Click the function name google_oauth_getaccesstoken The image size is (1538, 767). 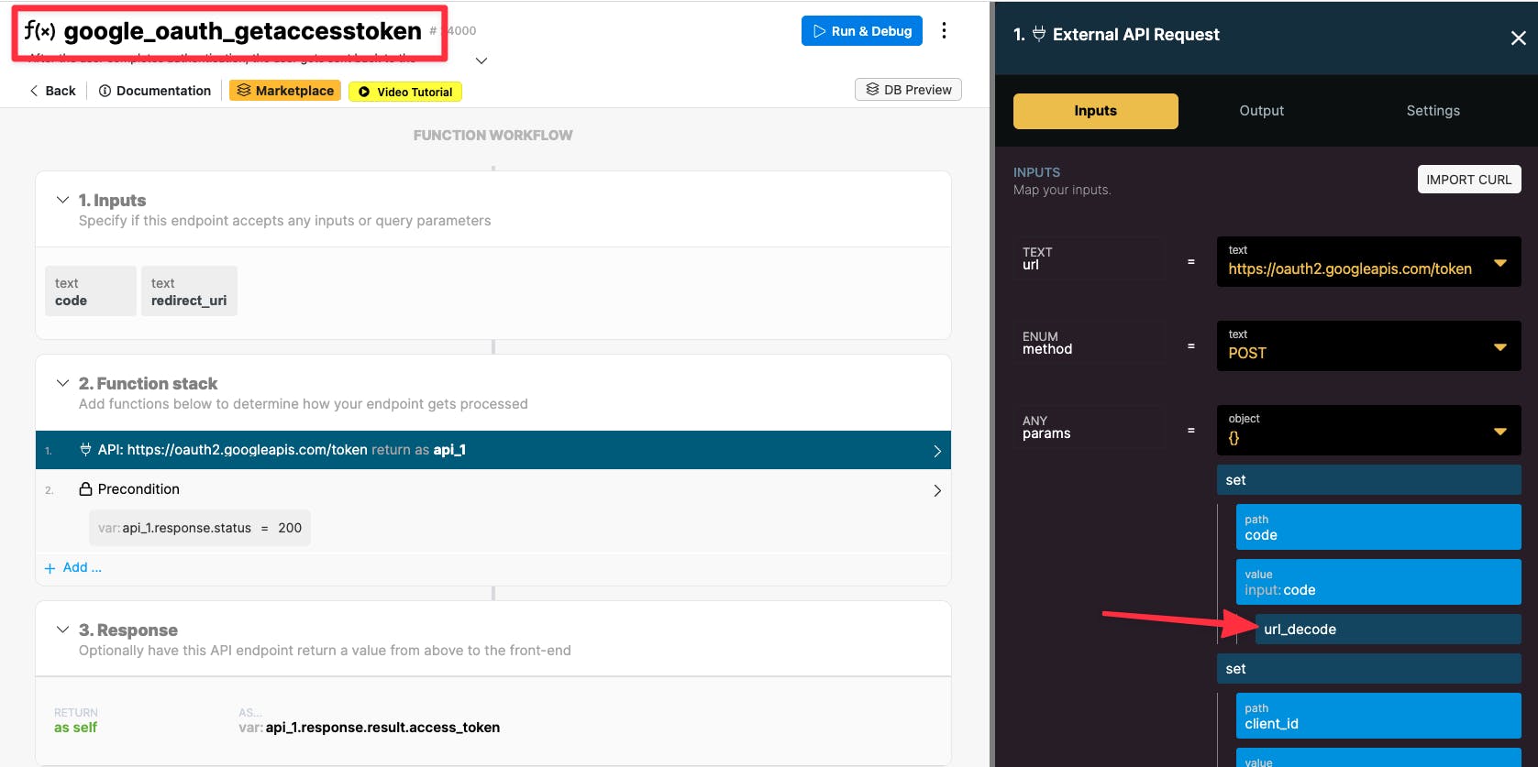243,31
